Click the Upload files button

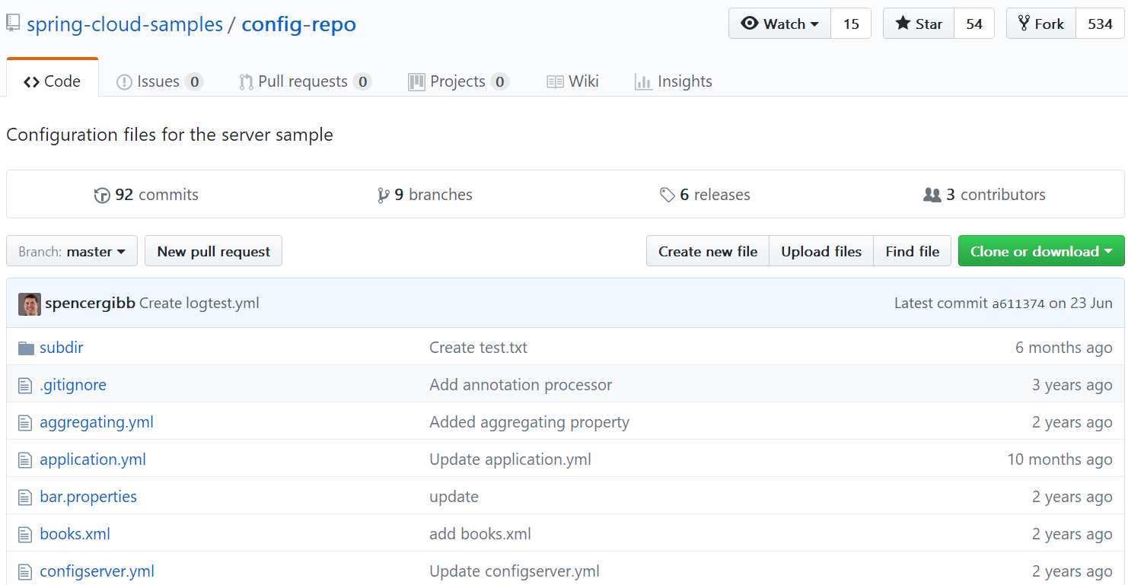click(x=821, y=251)
